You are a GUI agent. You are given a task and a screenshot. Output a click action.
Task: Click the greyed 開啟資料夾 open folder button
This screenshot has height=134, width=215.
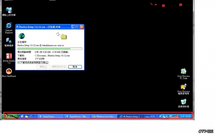[x=59, y=67]
